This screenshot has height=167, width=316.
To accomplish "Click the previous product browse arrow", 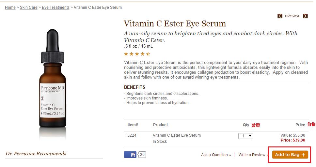I will (x=280, y=16).
